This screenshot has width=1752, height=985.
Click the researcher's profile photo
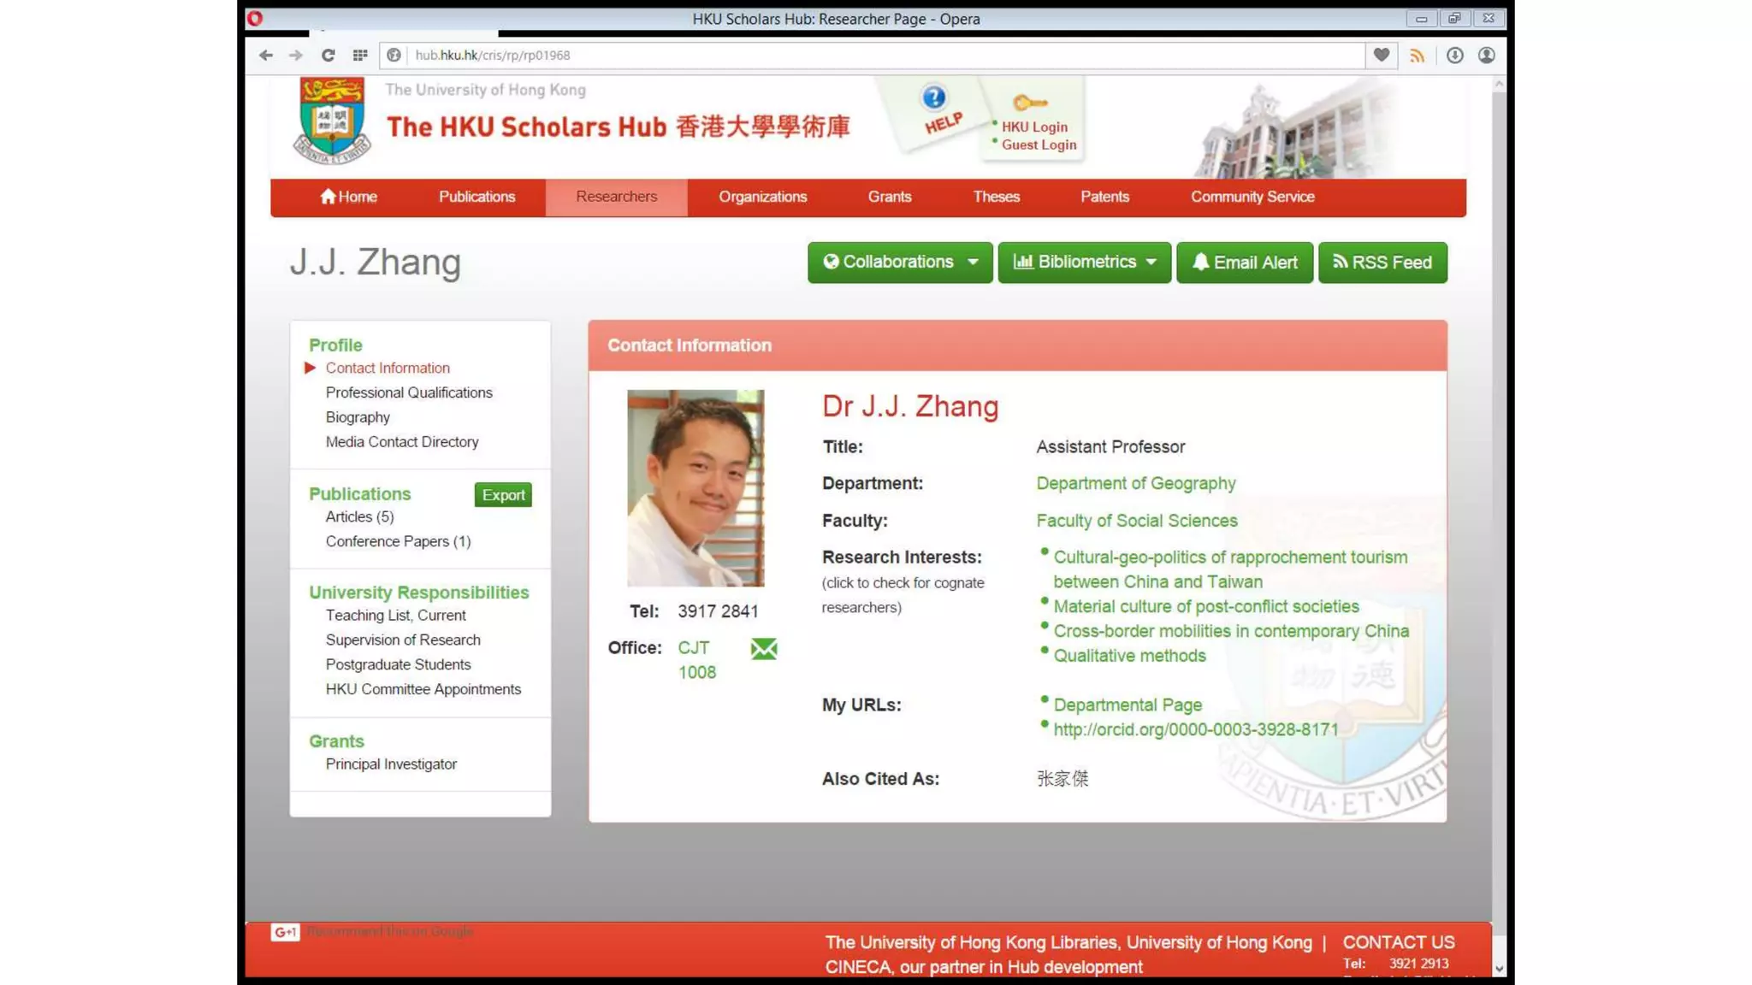695,488
